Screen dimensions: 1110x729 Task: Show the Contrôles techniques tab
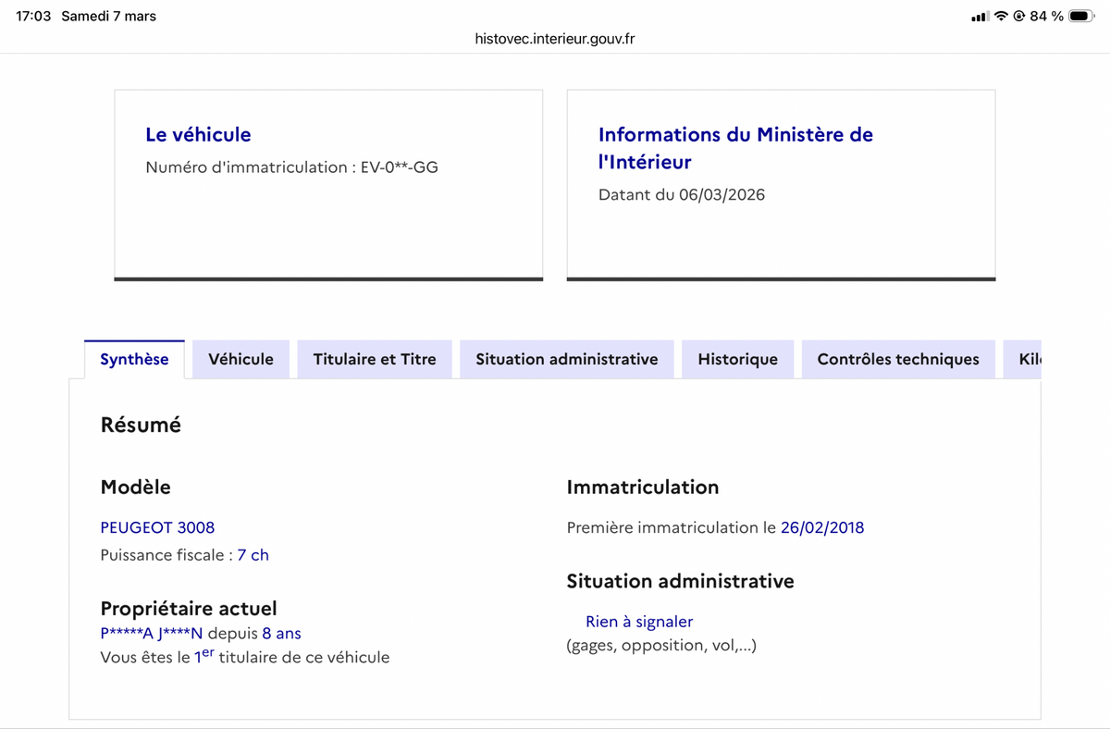coord(897,359)
